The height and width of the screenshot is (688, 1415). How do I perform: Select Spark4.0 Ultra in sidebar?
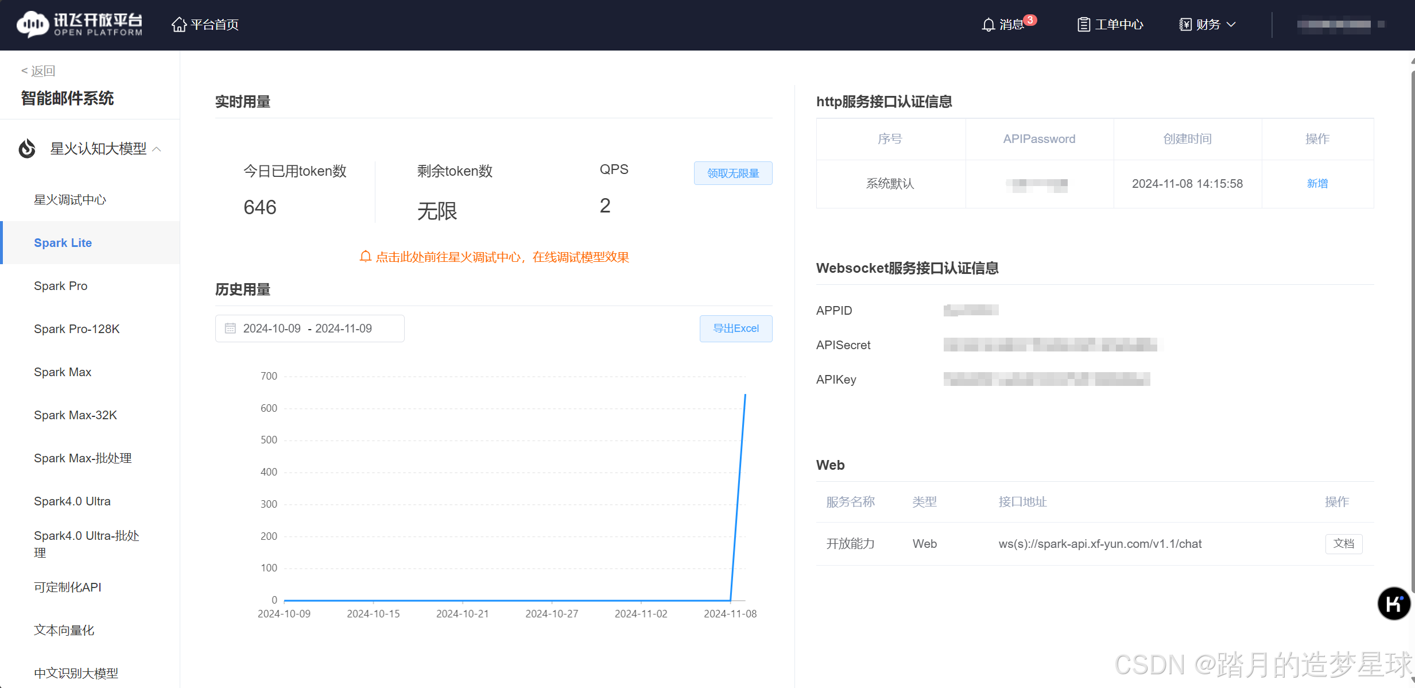72,501
